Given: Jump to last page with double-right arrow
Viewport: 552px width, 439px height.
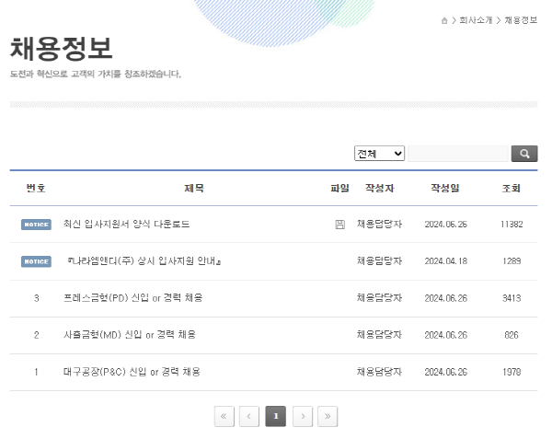Looking at the screenshot, I should coord(328,417).
